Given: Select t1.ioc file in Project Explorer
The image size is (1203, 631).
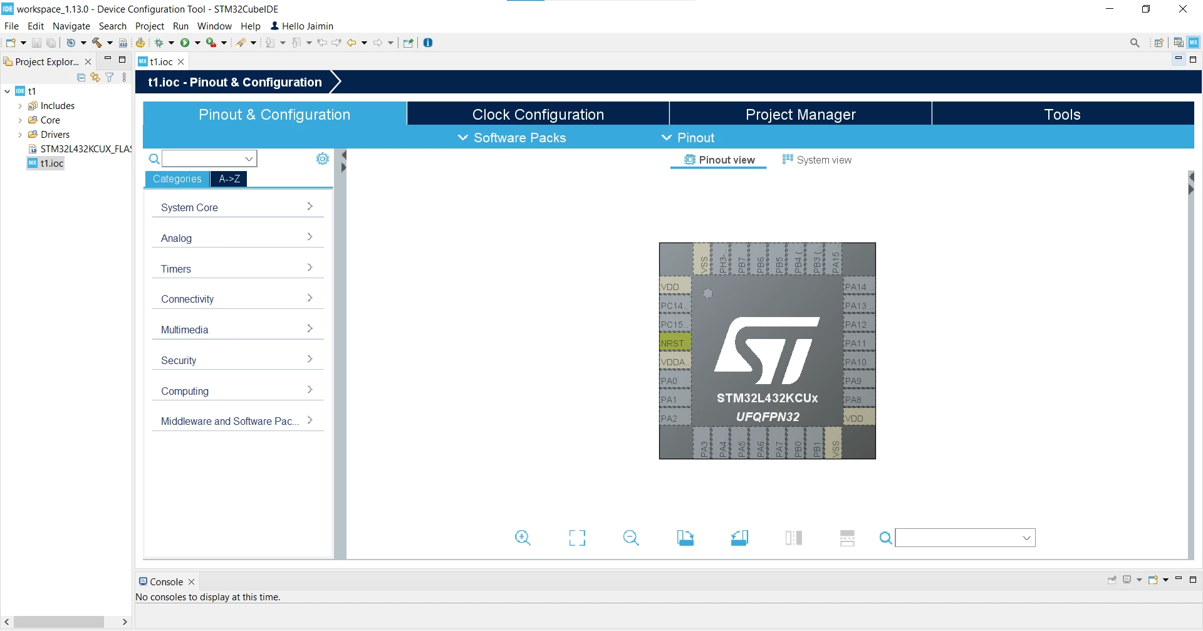Looking at the screenshot, I should coord(45,163).
